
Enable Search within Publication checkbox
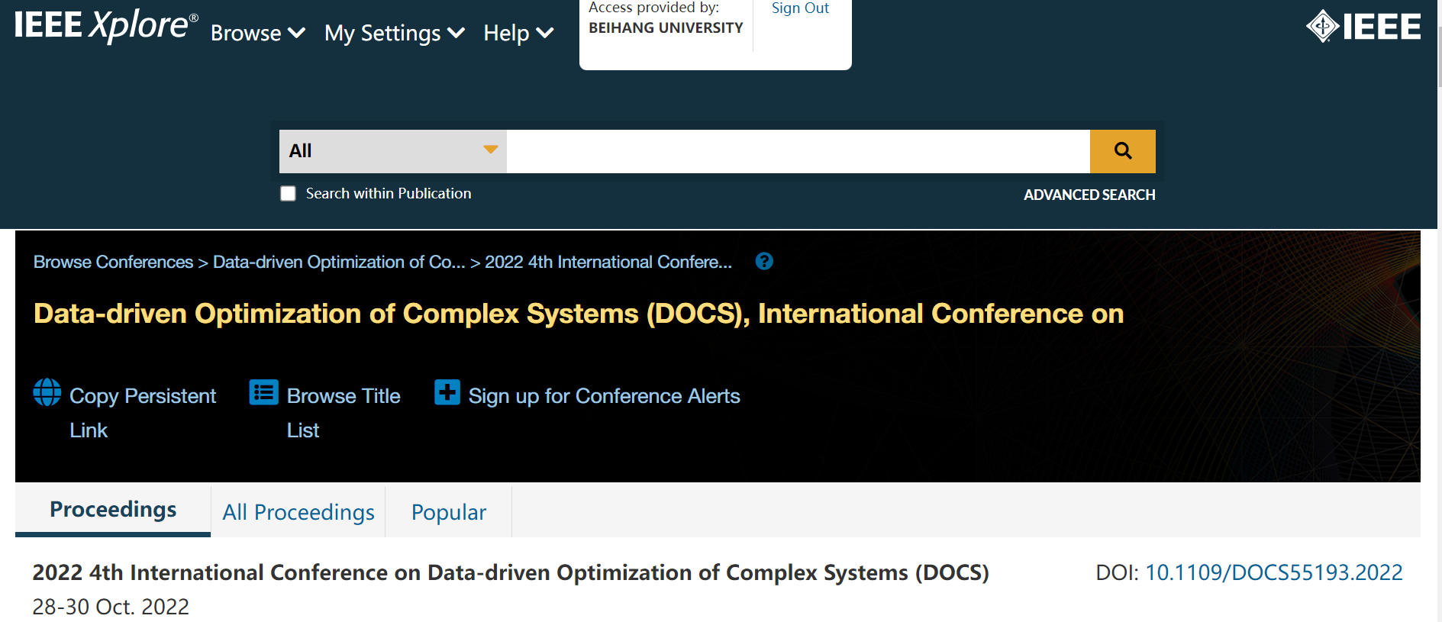pyautogui.click(x=288, y=194)
